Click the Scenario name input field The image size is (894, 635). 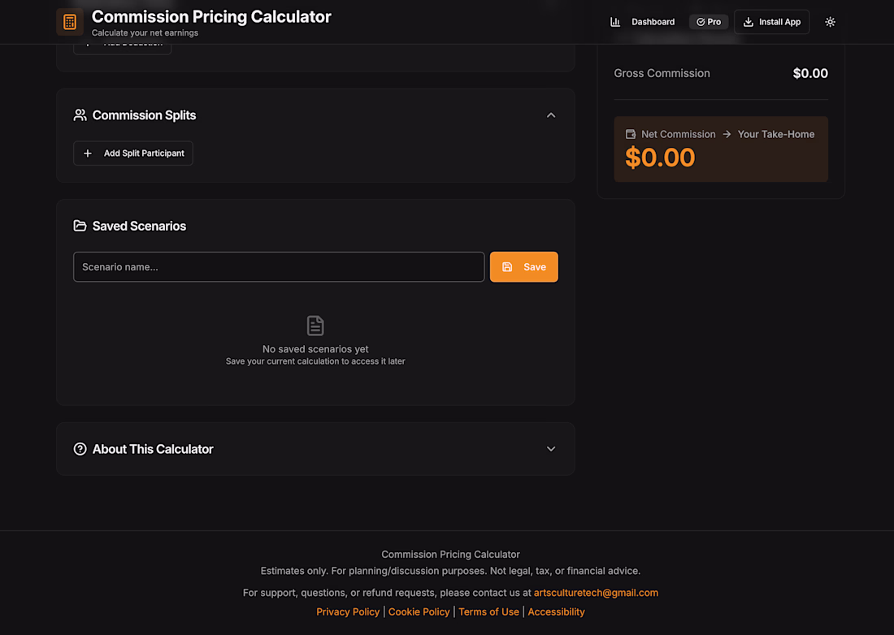[x=279, y=266]
